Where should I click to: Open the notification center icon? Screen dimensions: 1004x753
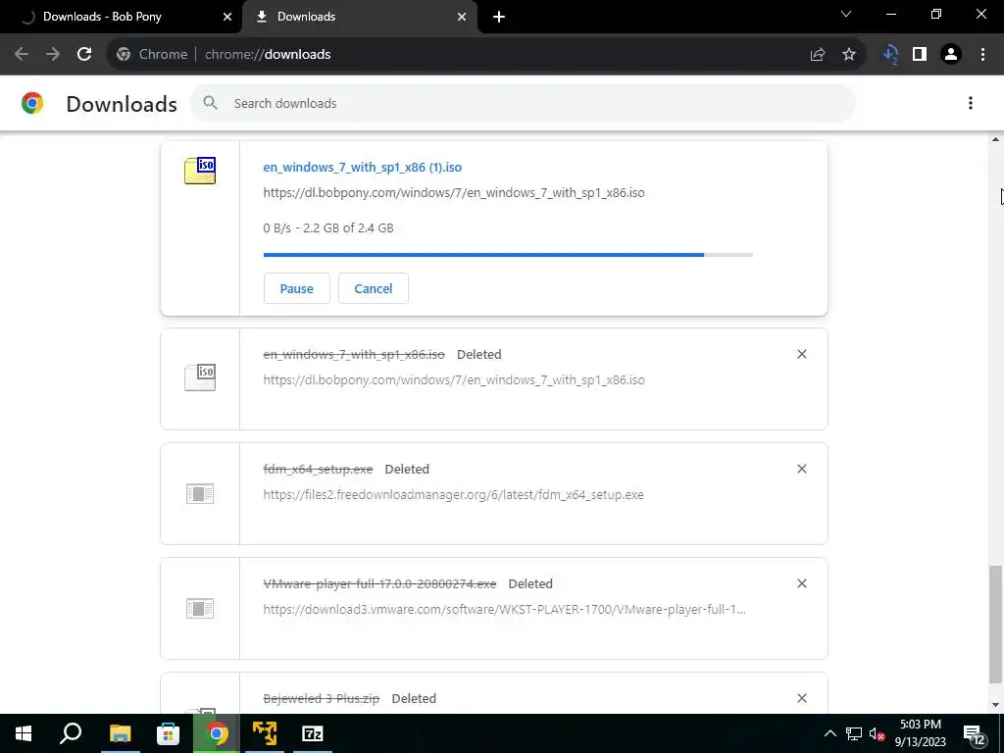click(x=974, y=734)
